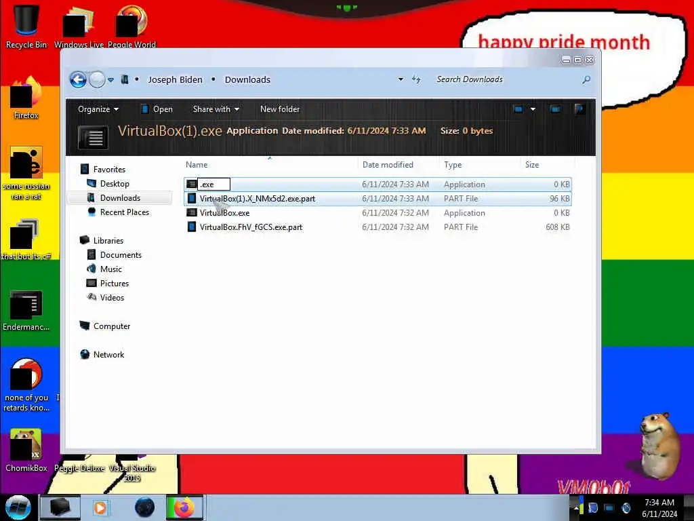Click the Forward navigation arrow in Explorer
This screenshot has height=521, width=694.
point(97,80)
